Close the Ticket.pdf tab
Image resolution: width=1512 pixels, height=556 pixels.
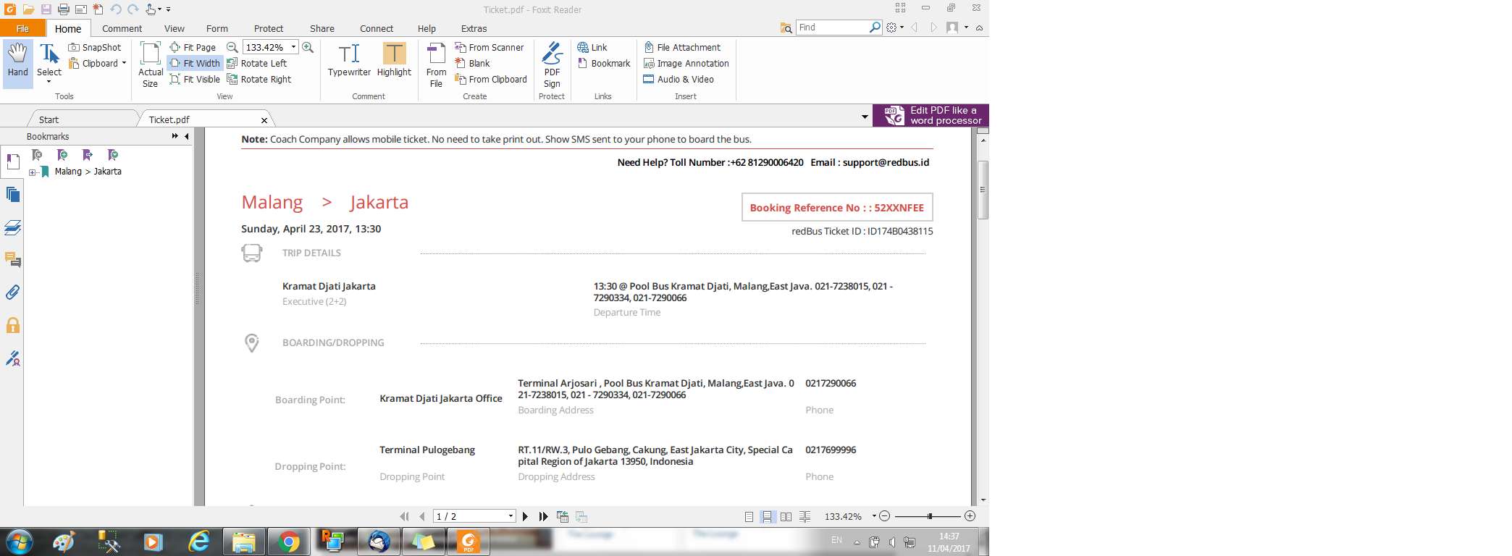264,120
